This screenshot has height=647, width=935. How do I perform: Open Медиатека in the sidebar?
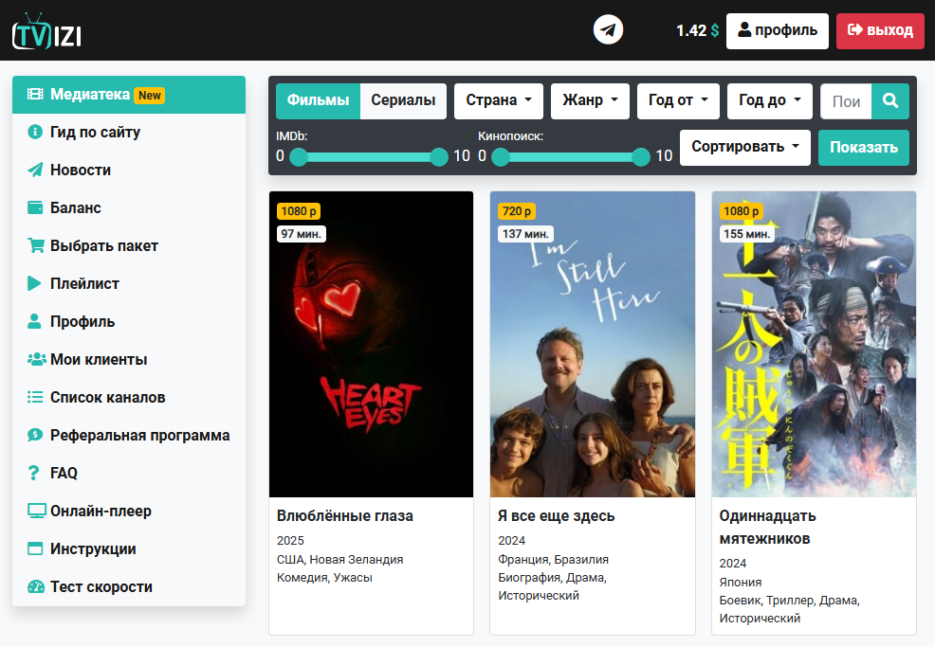coord(129,95)
